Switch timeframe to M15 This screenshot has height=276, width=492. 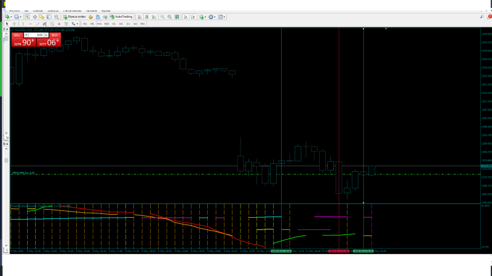coord(100,24)
